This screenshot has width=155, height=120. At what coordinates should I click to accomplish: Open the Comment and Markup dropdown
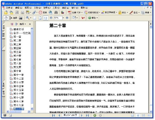[x=92, y=12]
